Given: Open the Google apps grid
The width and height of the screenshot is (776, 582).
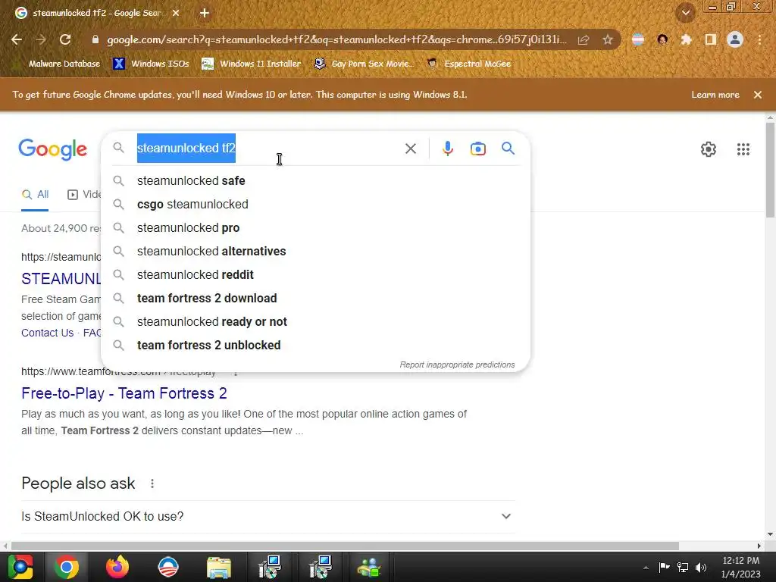Looking at the screenshot, I should (743, 149).
